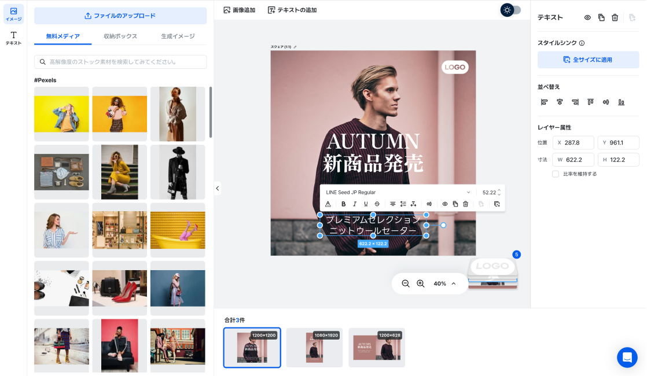Duplicate layer from the テキスト panel header

(601, 17)
